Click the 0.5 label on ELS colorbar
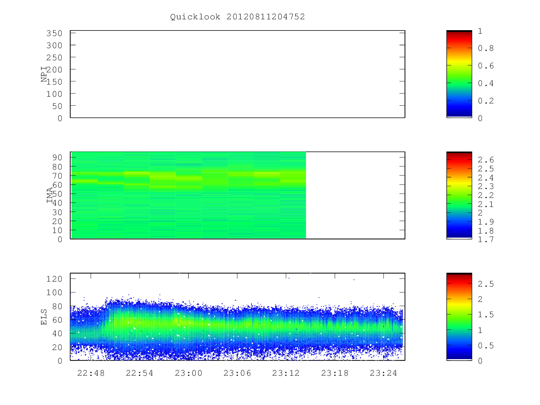 (x=486, y=346)
